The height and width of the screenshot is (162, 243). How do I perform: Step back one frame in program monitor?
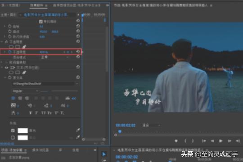pos(212,141)
